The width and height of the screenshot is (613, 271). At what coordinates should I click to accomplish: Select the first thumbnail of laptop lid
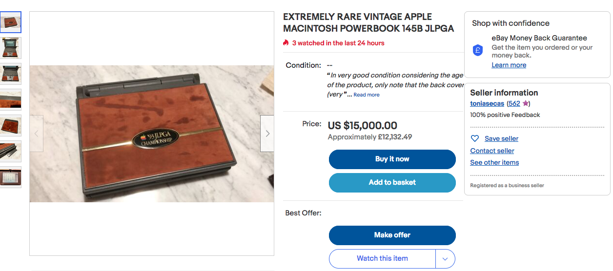10,22
